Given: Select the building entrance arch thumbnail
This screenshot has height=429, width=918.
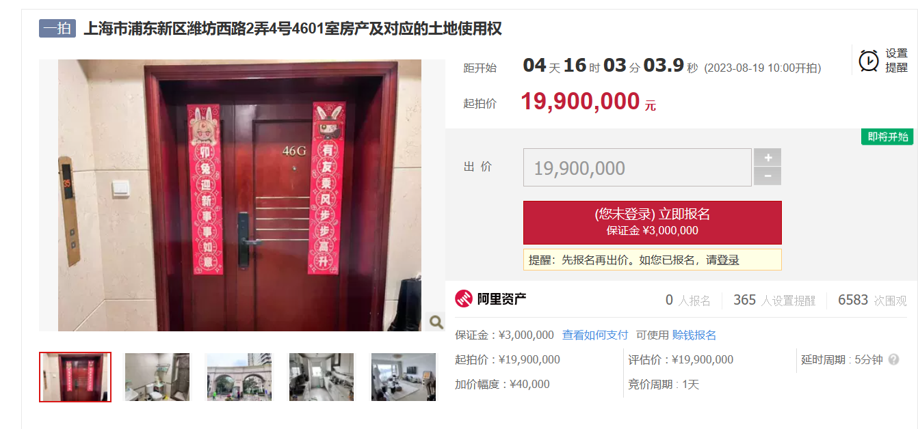Looking at the screenshot, I should pyautogui.click(x=239, y=377).
